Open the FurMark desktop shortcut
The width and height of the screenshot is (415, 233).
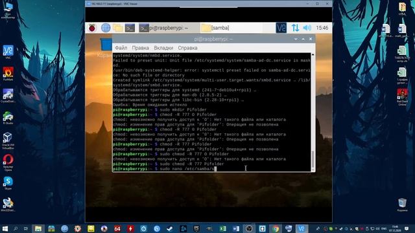pyautogui.click(x=8, y=74)
